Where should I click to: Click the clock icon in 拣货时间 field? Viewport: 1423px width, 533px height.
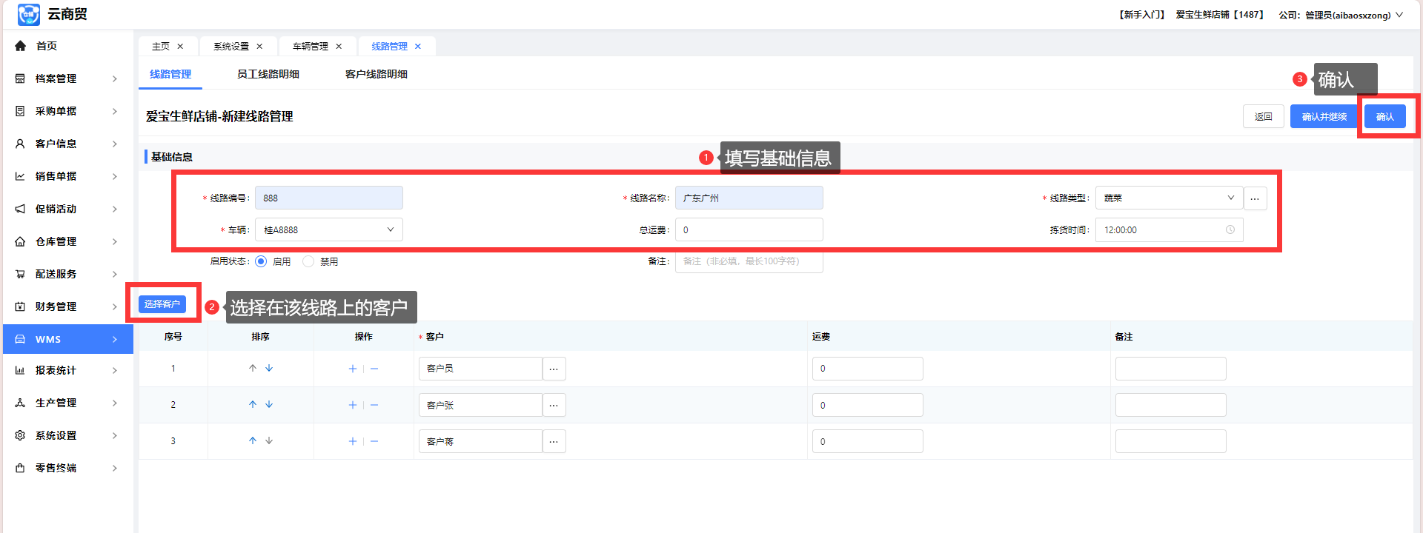click(1230, 229)
